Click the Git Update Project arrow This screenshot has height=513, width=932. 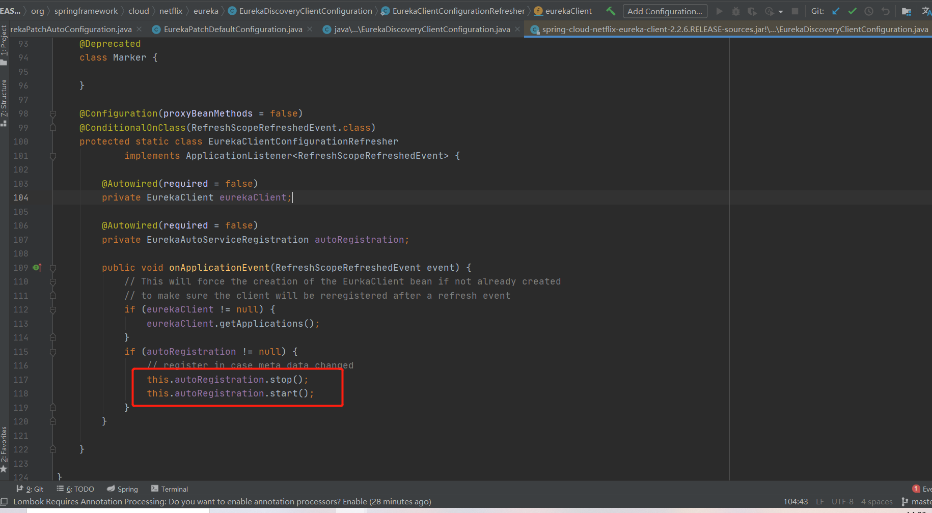[836, 11]
